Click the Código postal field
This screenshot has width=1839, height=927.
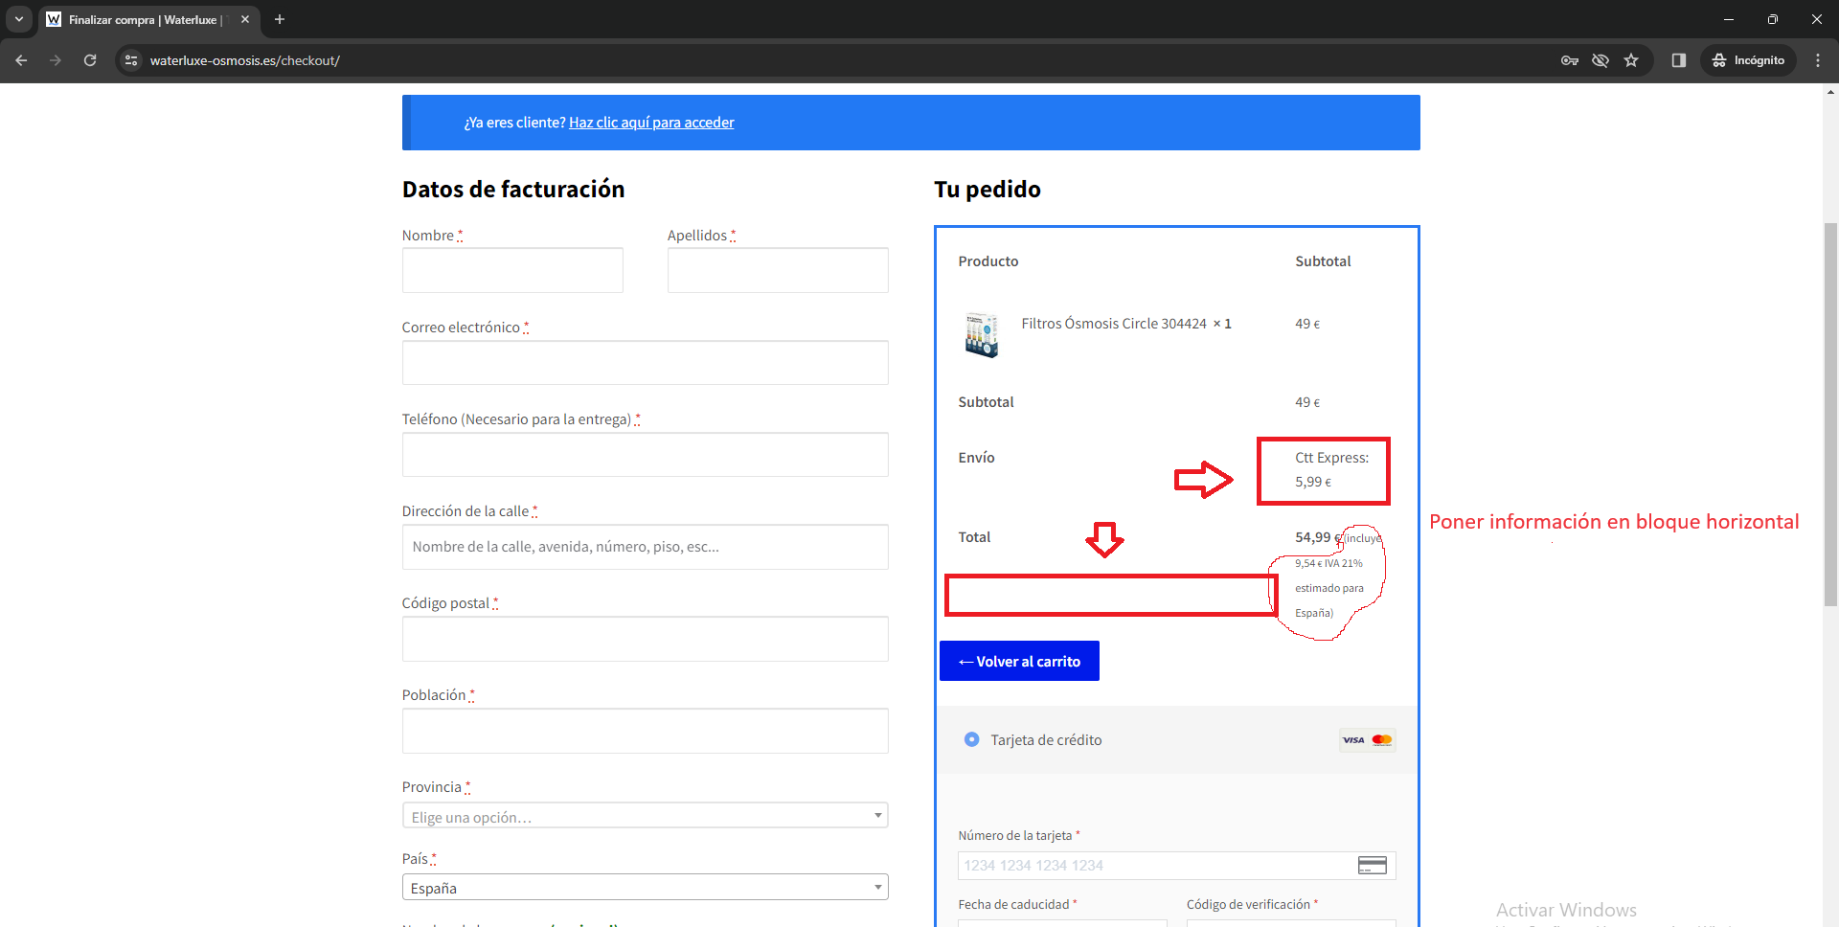click(646, 638)
